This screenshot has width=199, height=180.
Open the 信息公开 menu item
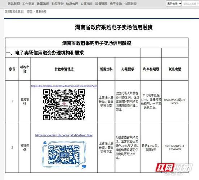point(72,4)
